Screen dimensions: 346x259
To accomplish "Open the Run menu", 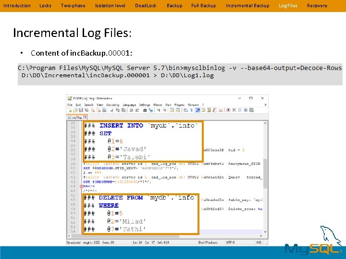I will point(168,105).
